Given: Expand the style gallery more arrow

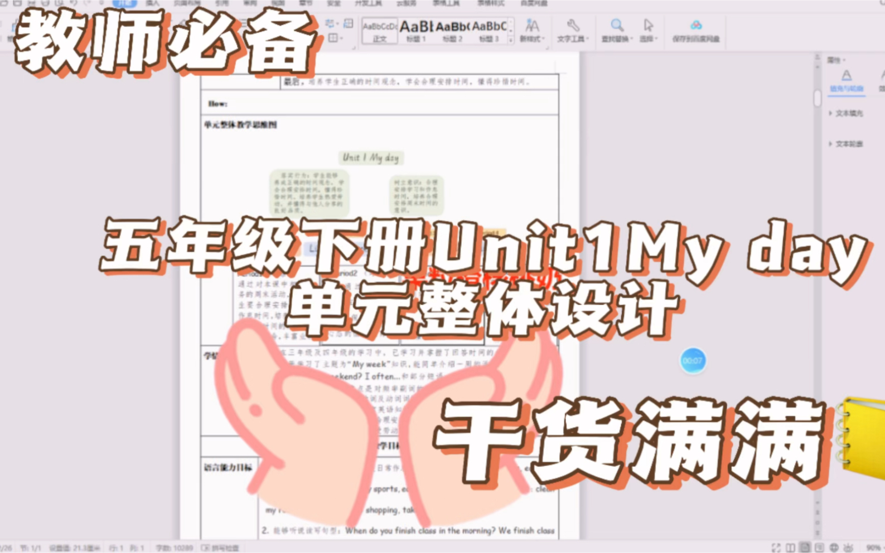Looking at the screenshot, I should (511, 40).
